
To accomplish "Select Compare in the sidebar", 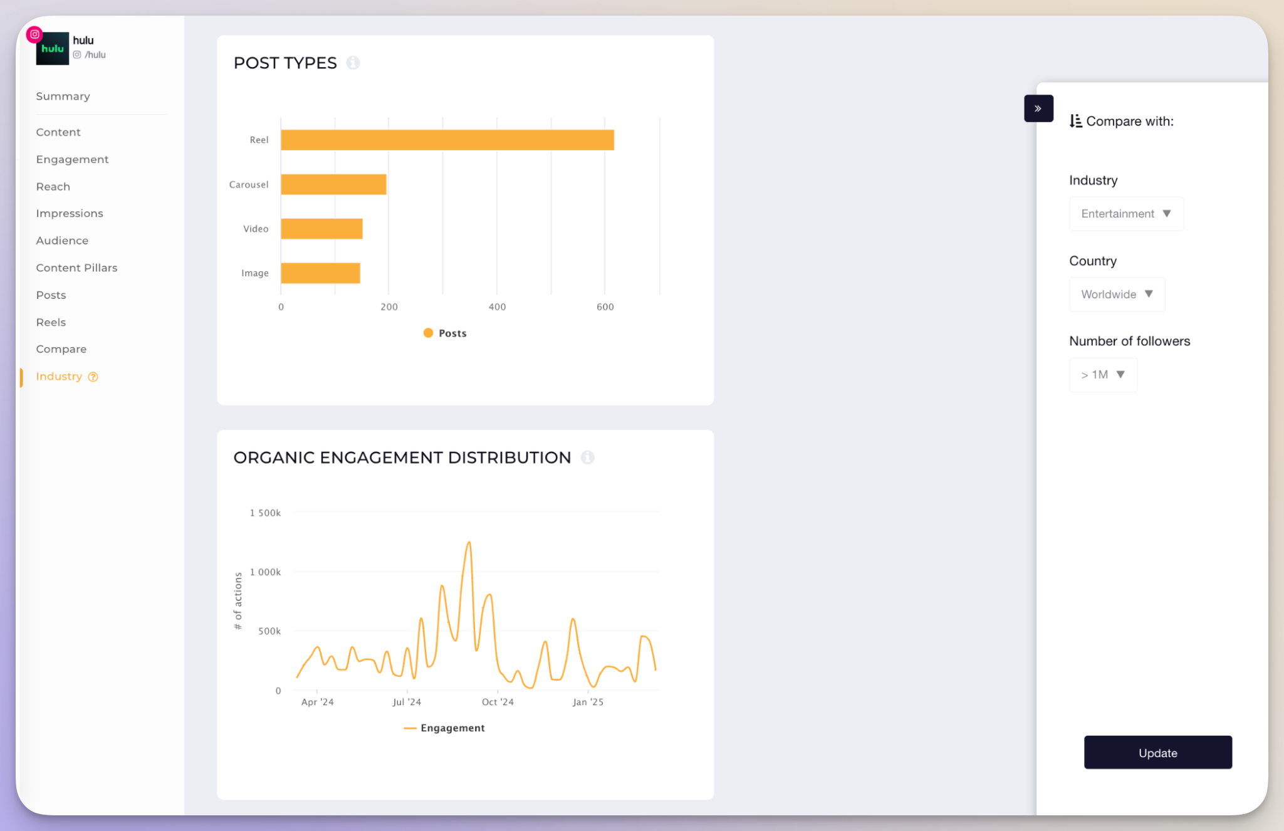I will 61,349.
